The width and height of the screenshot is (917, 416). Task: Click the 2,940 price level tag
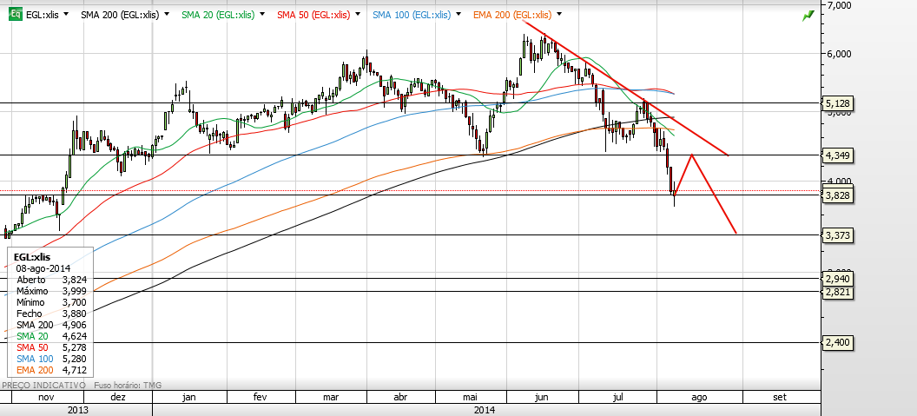837,279
